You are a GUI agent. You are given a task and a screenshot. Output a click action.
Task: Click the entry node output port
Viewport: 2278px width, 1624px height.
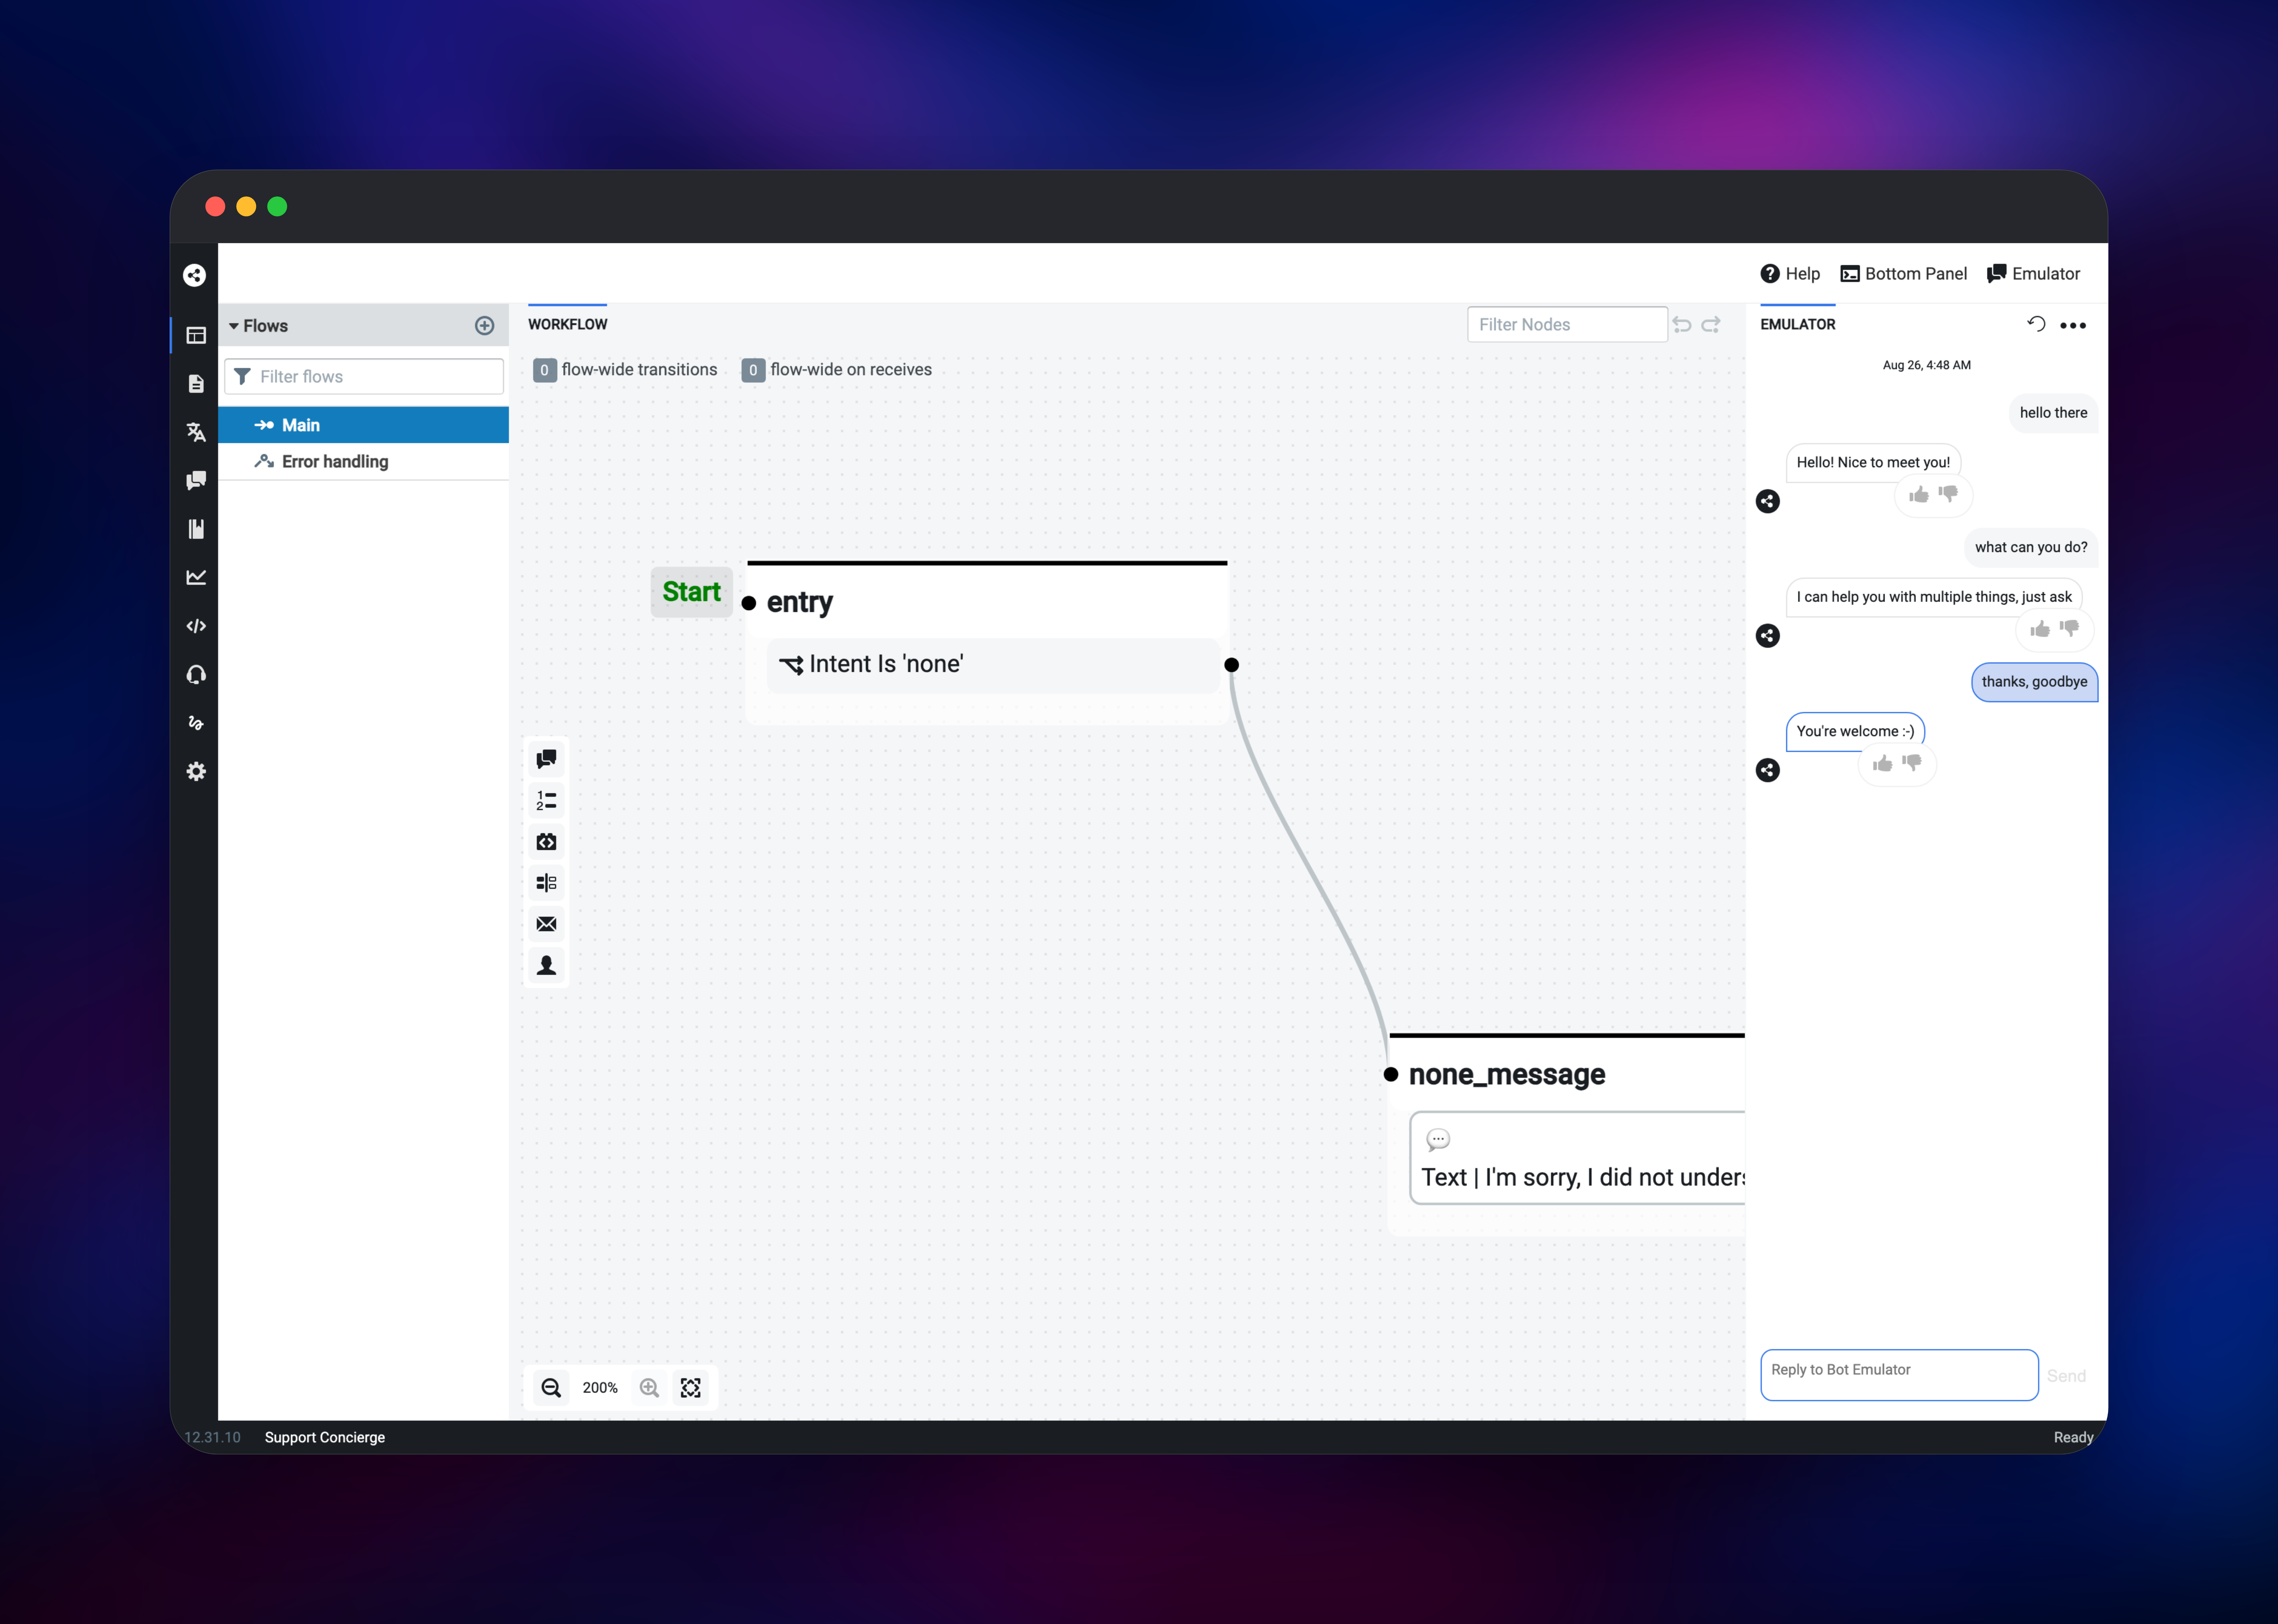pos(1231,665)
